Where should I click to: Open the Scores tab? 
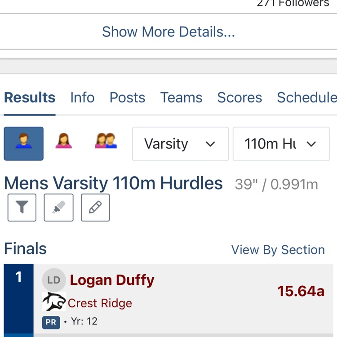(x=239, y=98)
